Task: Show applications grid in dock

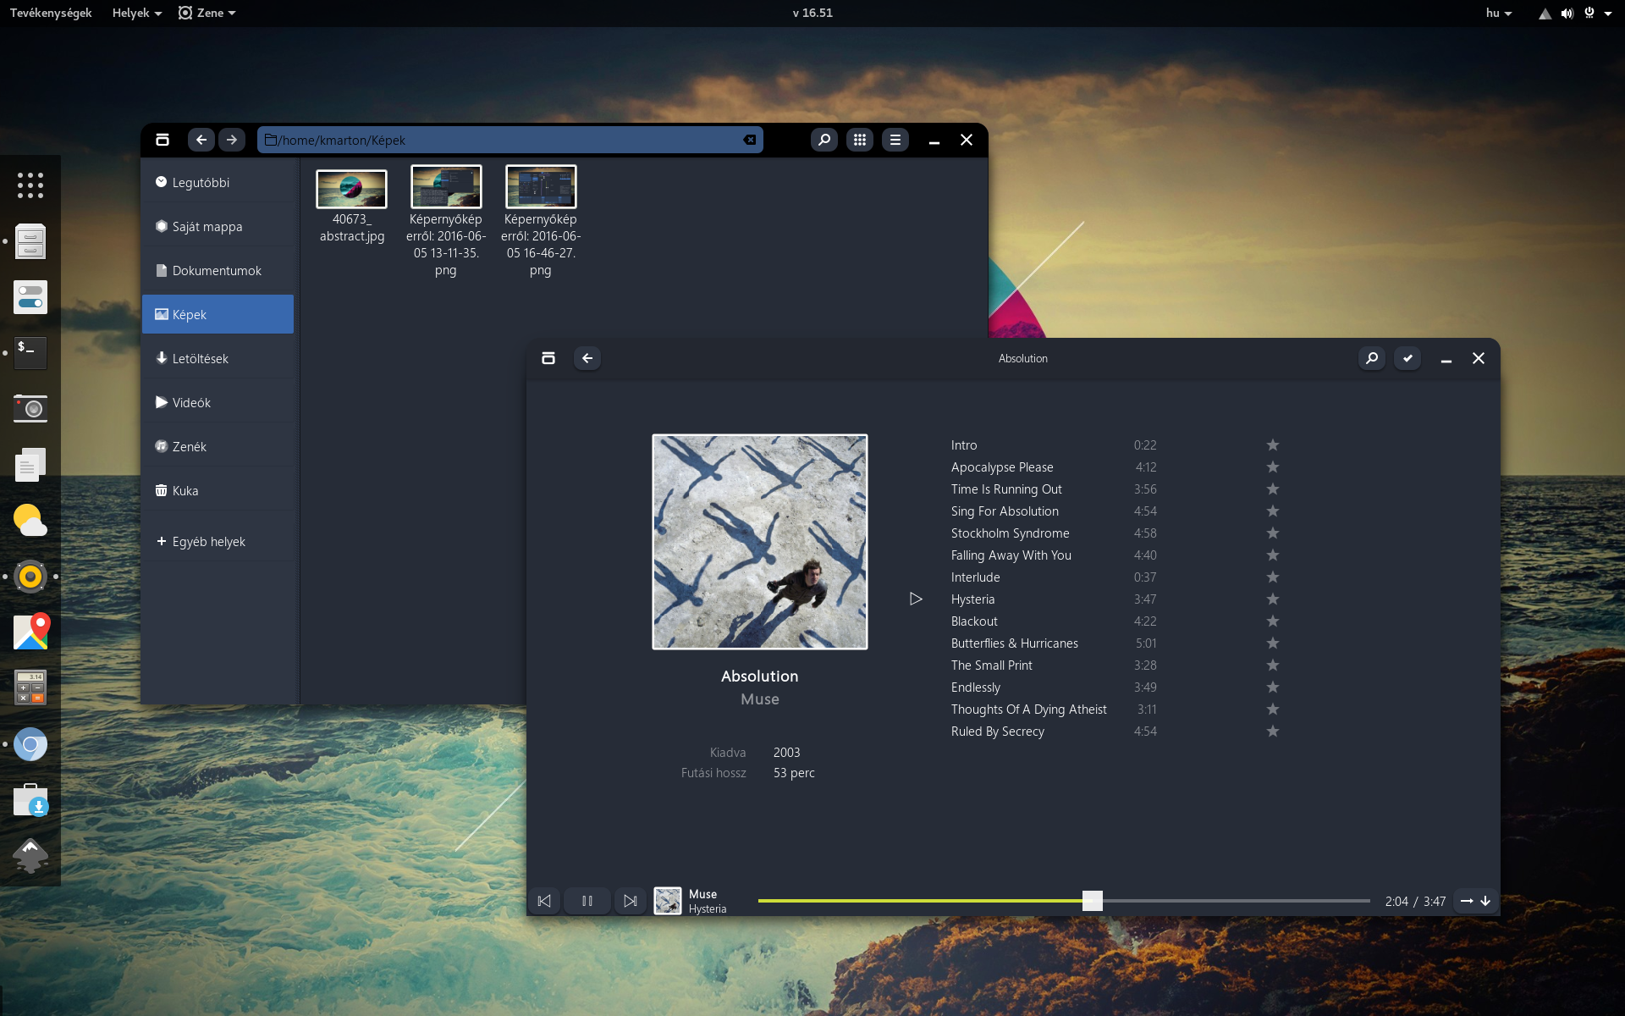Action: (x=30, y=185)
